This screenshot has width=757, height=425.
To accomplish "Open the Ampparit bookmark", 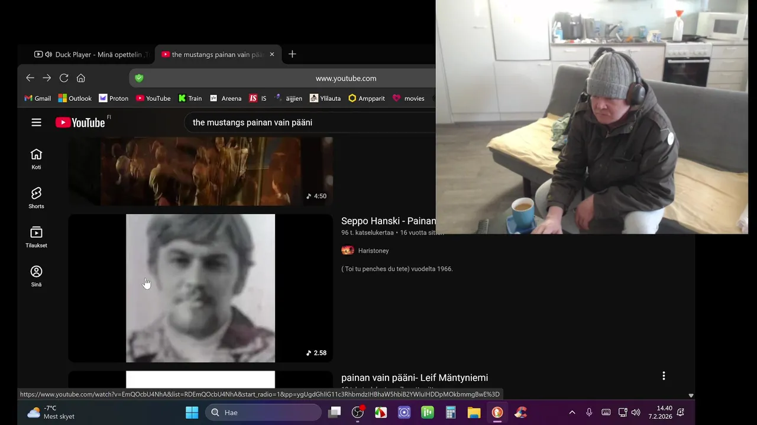I will click(x=367, y=99).
